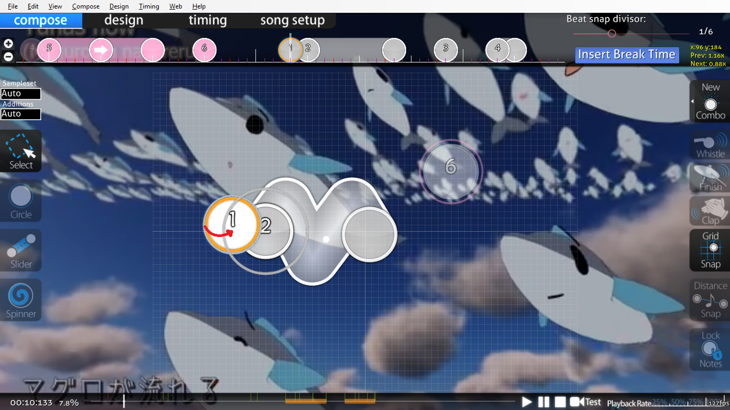Select hit circle 1 in the playfield
The height and width of the screenshot is (410, 730).
232,225
